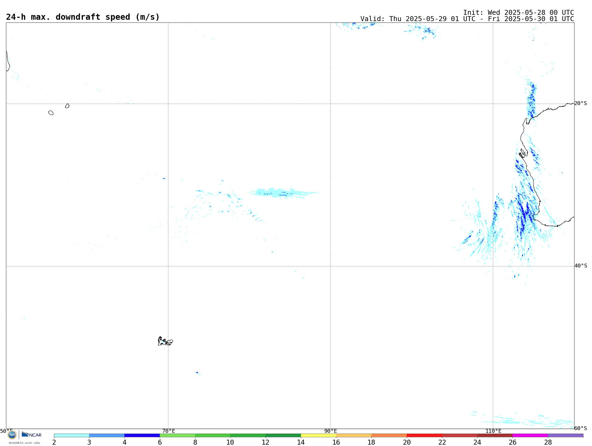Click the '24-h max. downdraft speed (m/s)' title
This screenshot has height=446, width=592.
(x=83, y=17)
